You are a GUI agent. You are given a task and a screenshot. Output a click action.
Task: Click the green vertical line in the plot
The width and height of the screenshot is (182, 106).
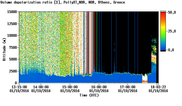(x=96, y=42)
